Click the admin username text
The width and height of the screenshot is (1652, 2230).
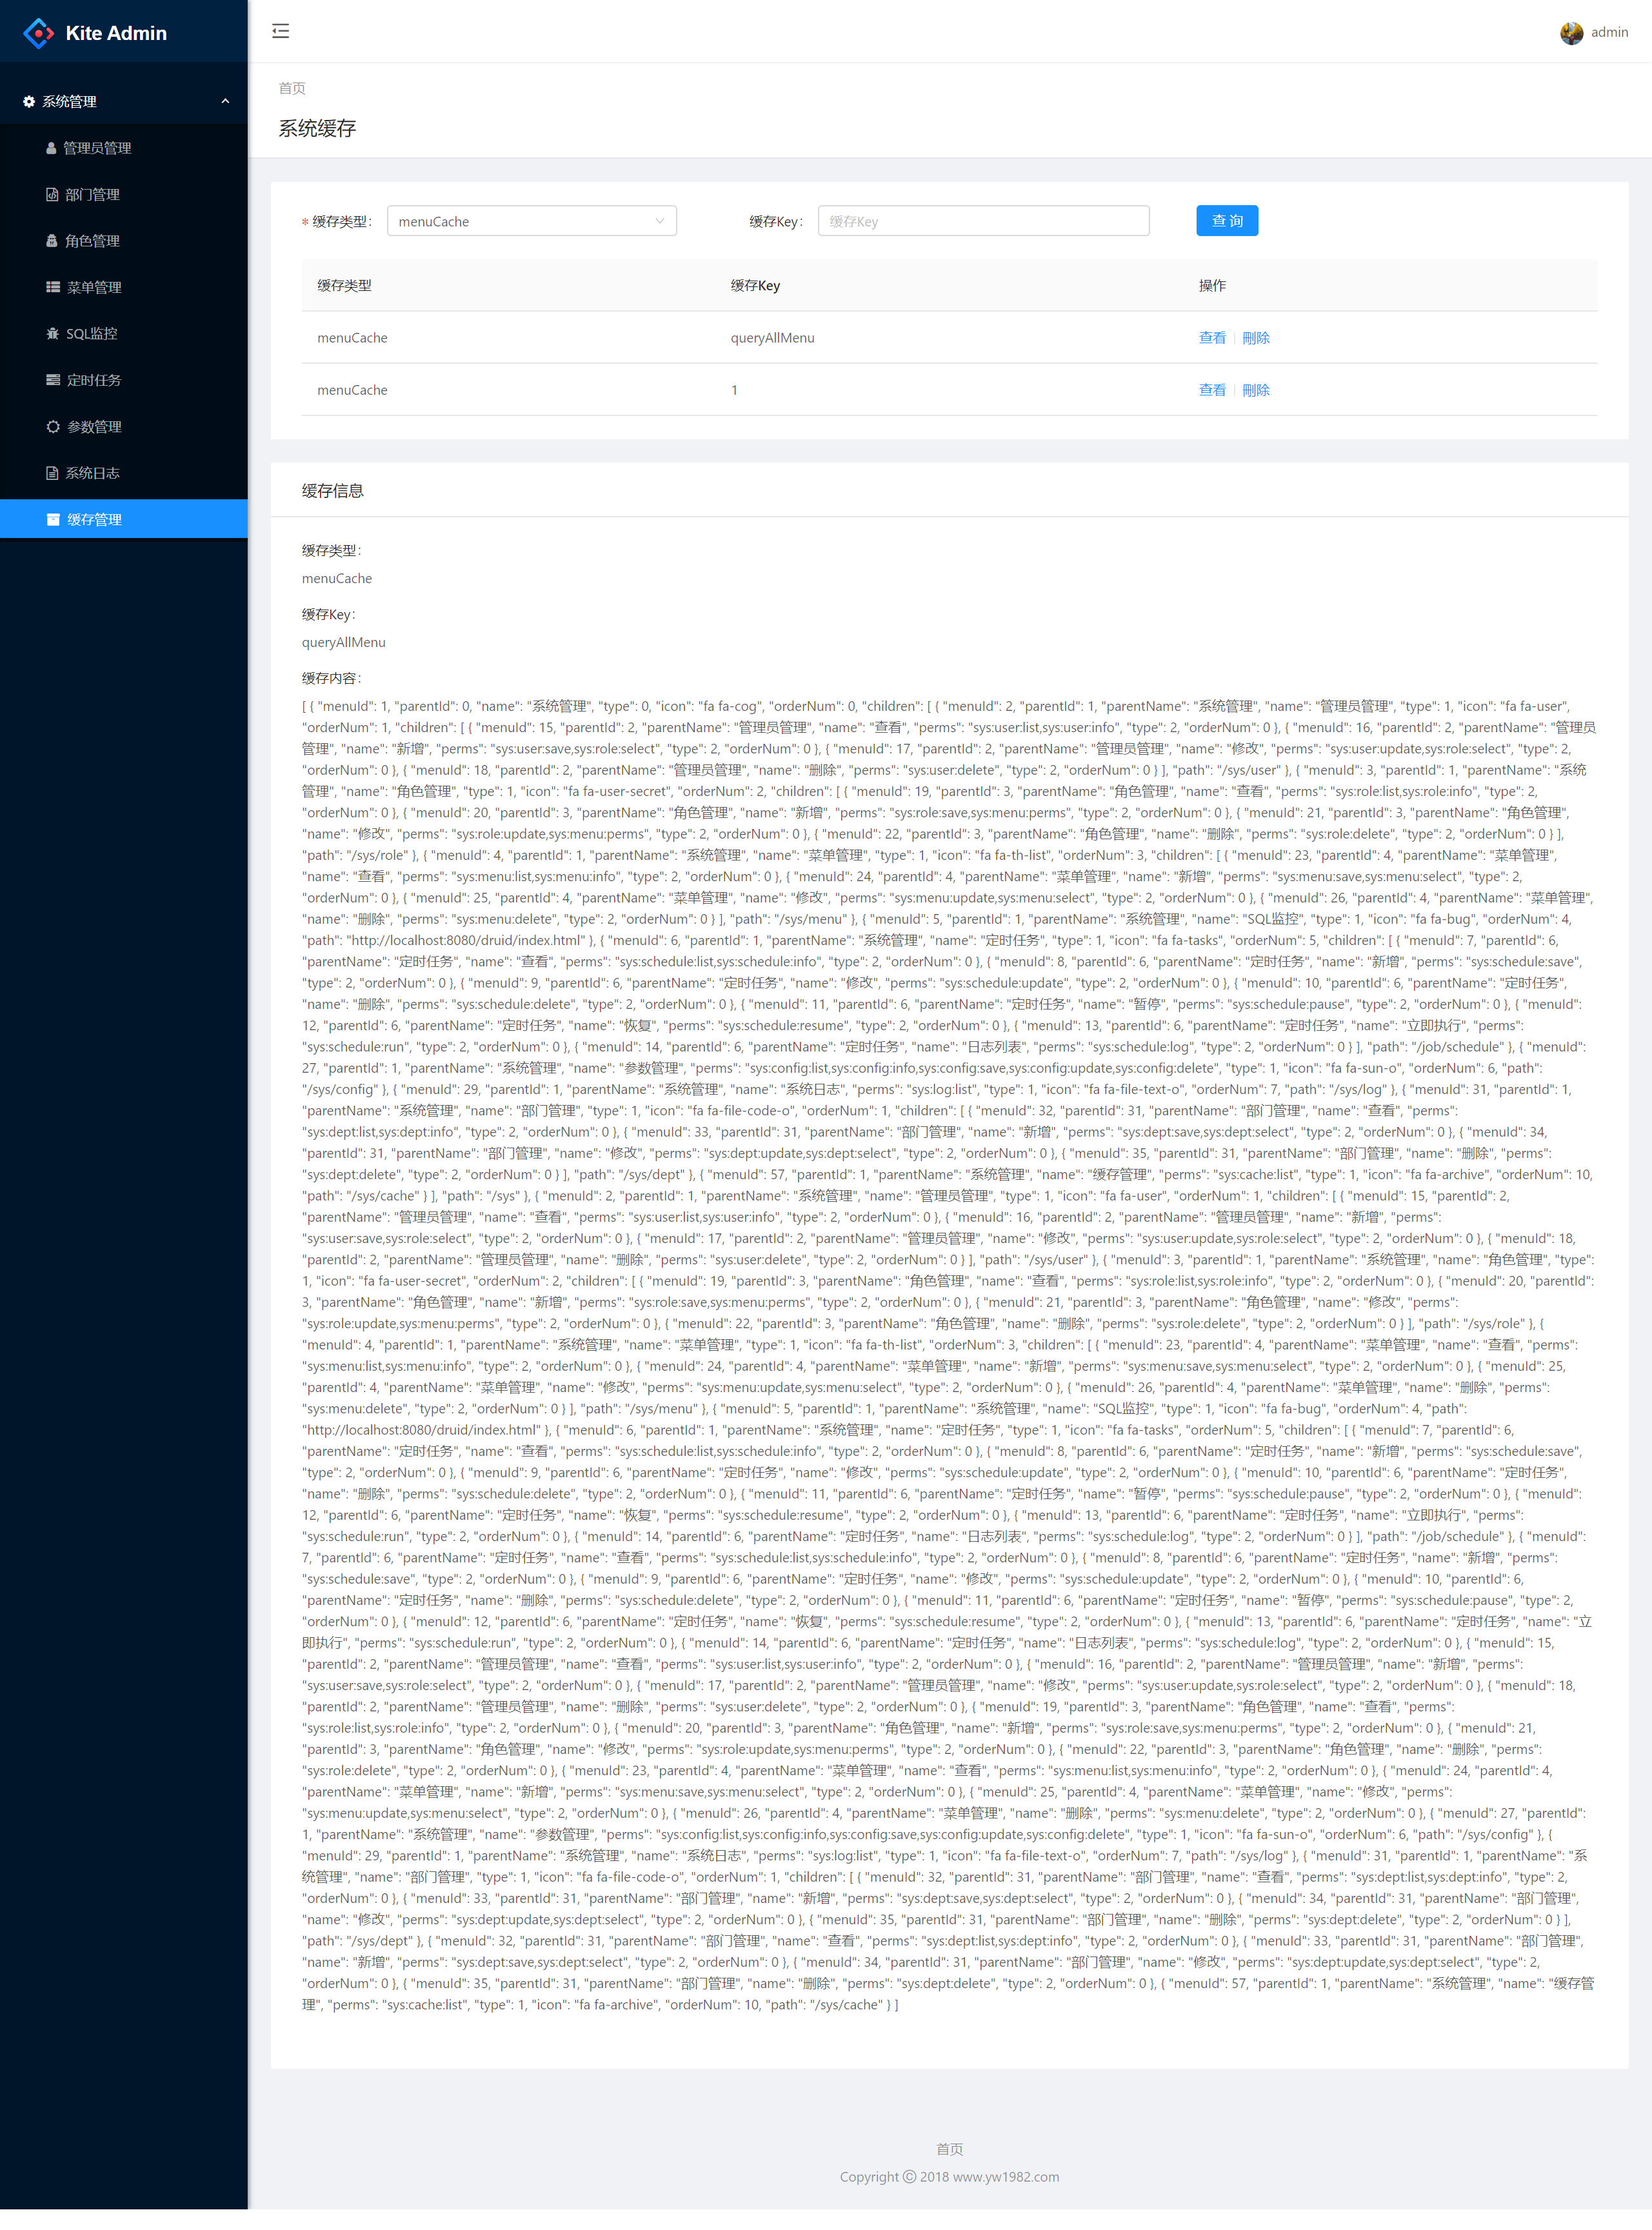pyautogui.click(x=1609, y=32)
